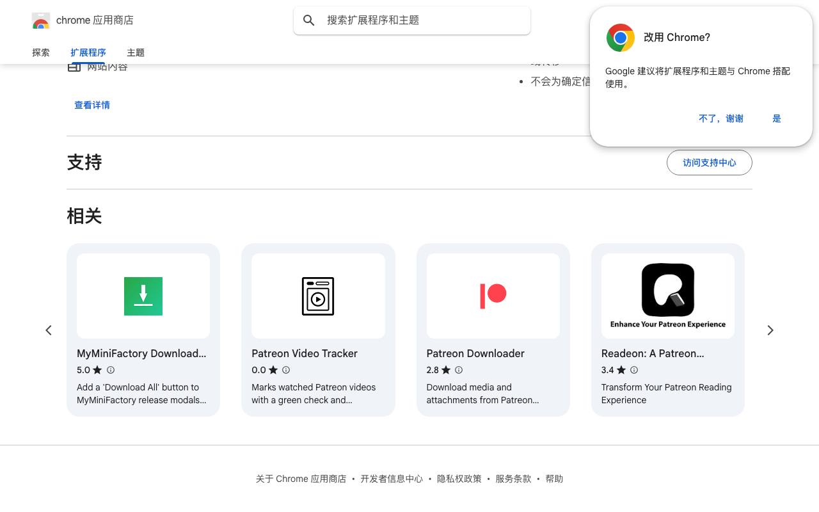Screen dimensions: 819x512
Task: Open 服务条款 footer link
Action: (513, 479)
